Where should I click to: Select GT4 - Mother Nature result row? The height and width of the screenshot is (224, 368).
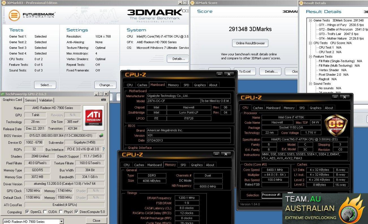[341, 38]
